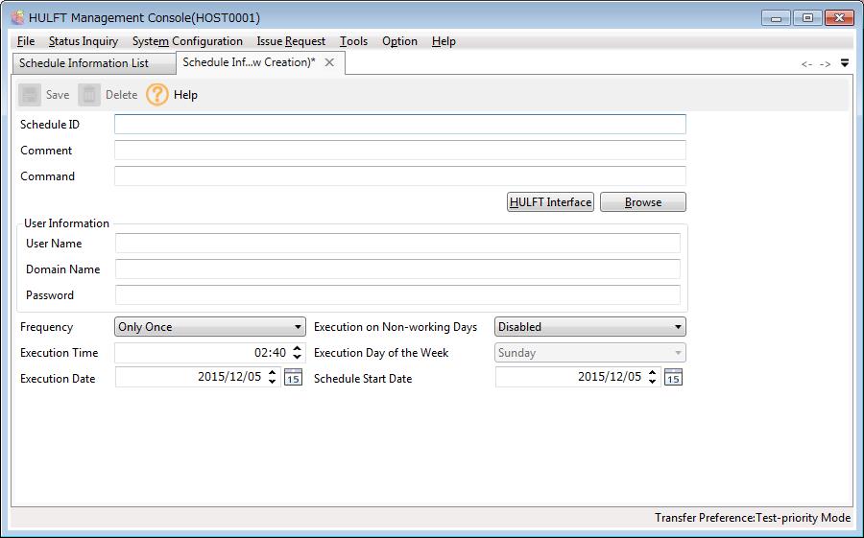Open calendar picker for Execution Date
The height and width of the screenshot is (538, 864).
point(293,377)
